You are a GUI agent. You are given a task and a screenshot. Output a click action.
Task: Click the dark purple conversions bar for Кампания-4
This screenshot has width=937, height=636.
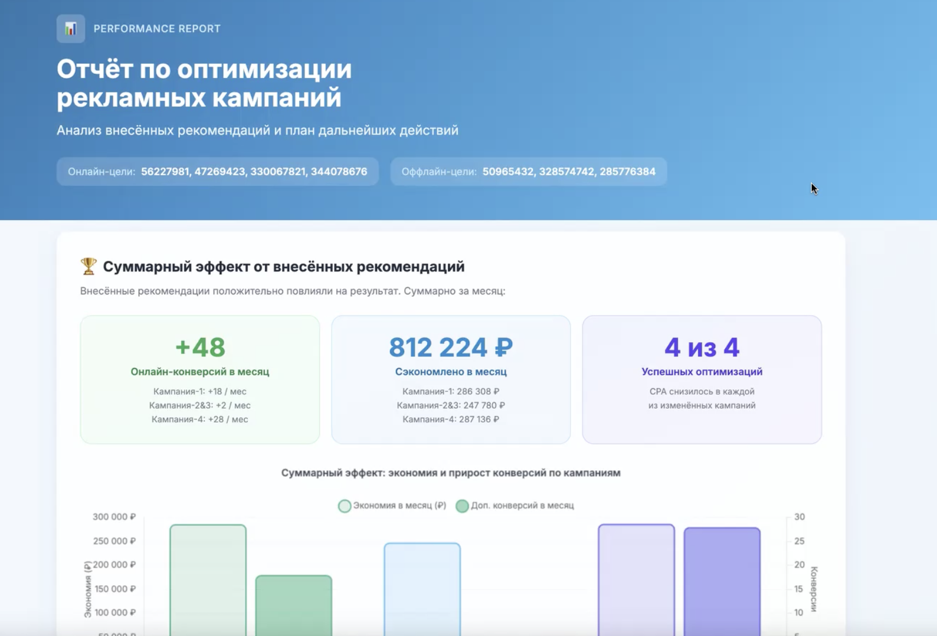(x=722, y=582)
